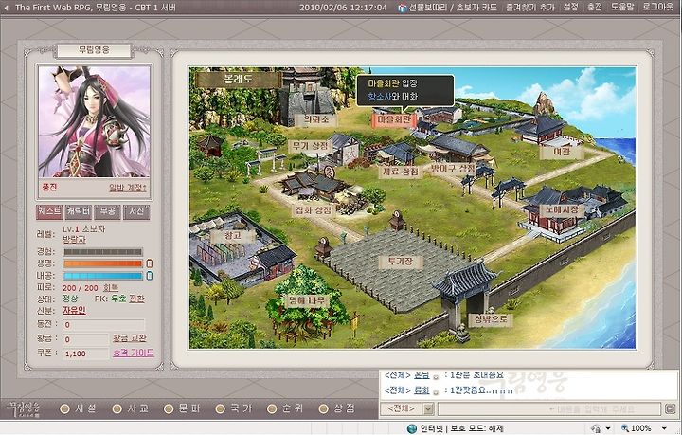
Task: Click the chat send icon button
Action: pos(670,408)
